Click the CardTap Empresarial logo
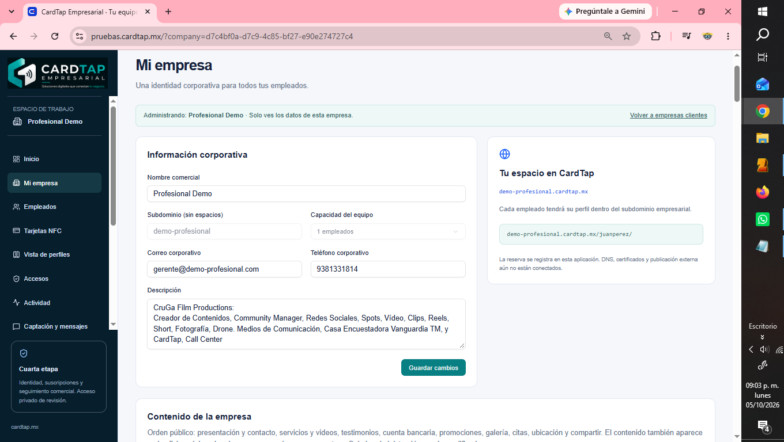Viewport: 784px width, 442px height. (x=58, y=73)
